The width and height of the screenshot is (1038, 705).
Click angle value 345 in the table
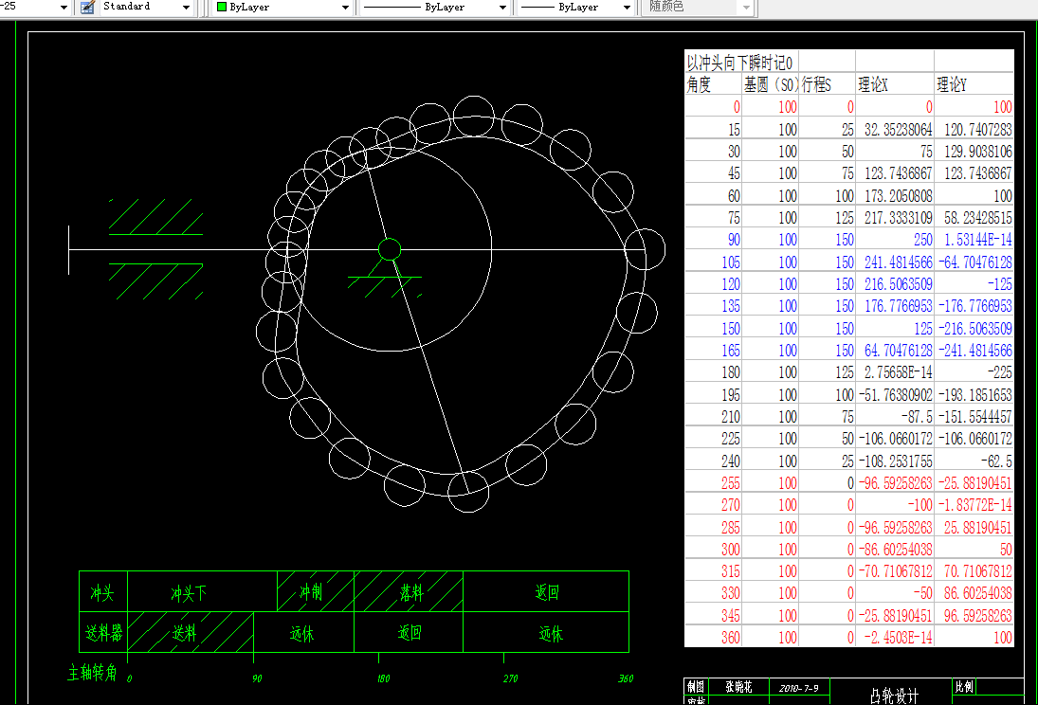click(731, 616)
